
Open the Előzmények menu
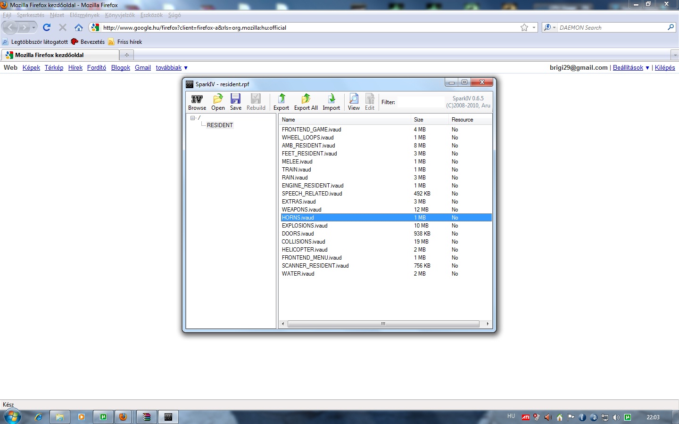pyautogui.click(x=84, y=15)
